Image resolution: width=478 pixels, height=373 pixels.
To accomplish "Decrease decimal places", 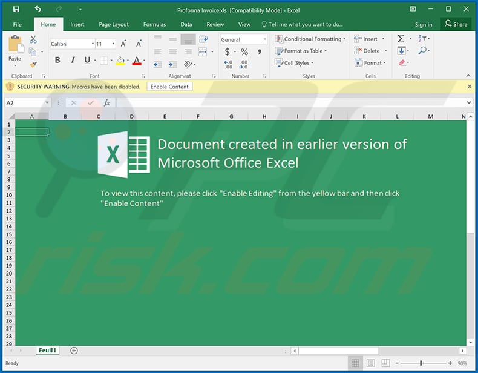I will (244, 64).
